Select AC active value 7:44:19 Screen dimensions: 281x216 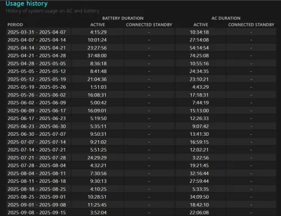click(x=201, y=103)
